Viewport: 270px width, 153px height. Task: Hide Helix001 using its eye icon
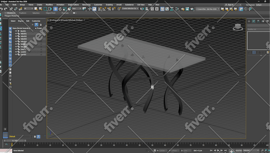coord(16,34)
